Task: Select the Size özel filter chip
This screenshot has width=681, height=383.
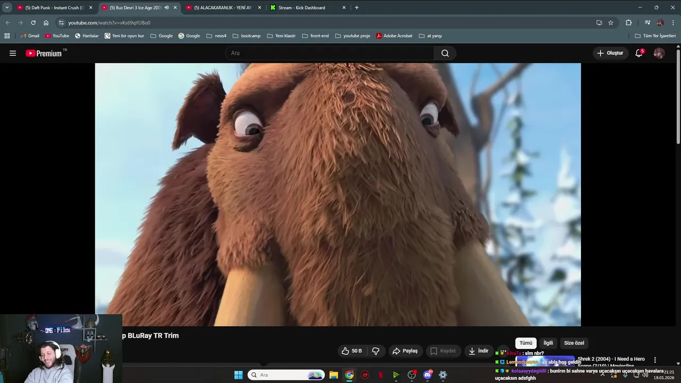Action: coord(574,343)
